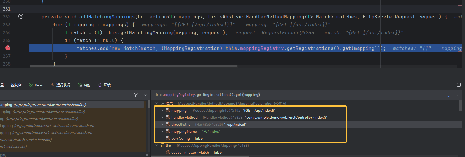The width and height of the screenshot is (465, 157).
Task: Click the @ gutter icon on line 262
Action: 21,16
